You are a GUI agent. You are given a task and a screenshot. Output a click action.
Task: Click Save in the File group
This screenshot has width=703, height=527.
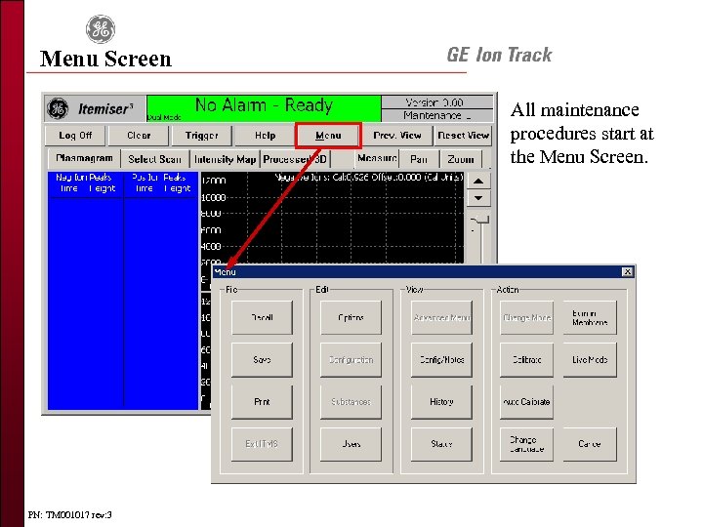tap(262, 359)
